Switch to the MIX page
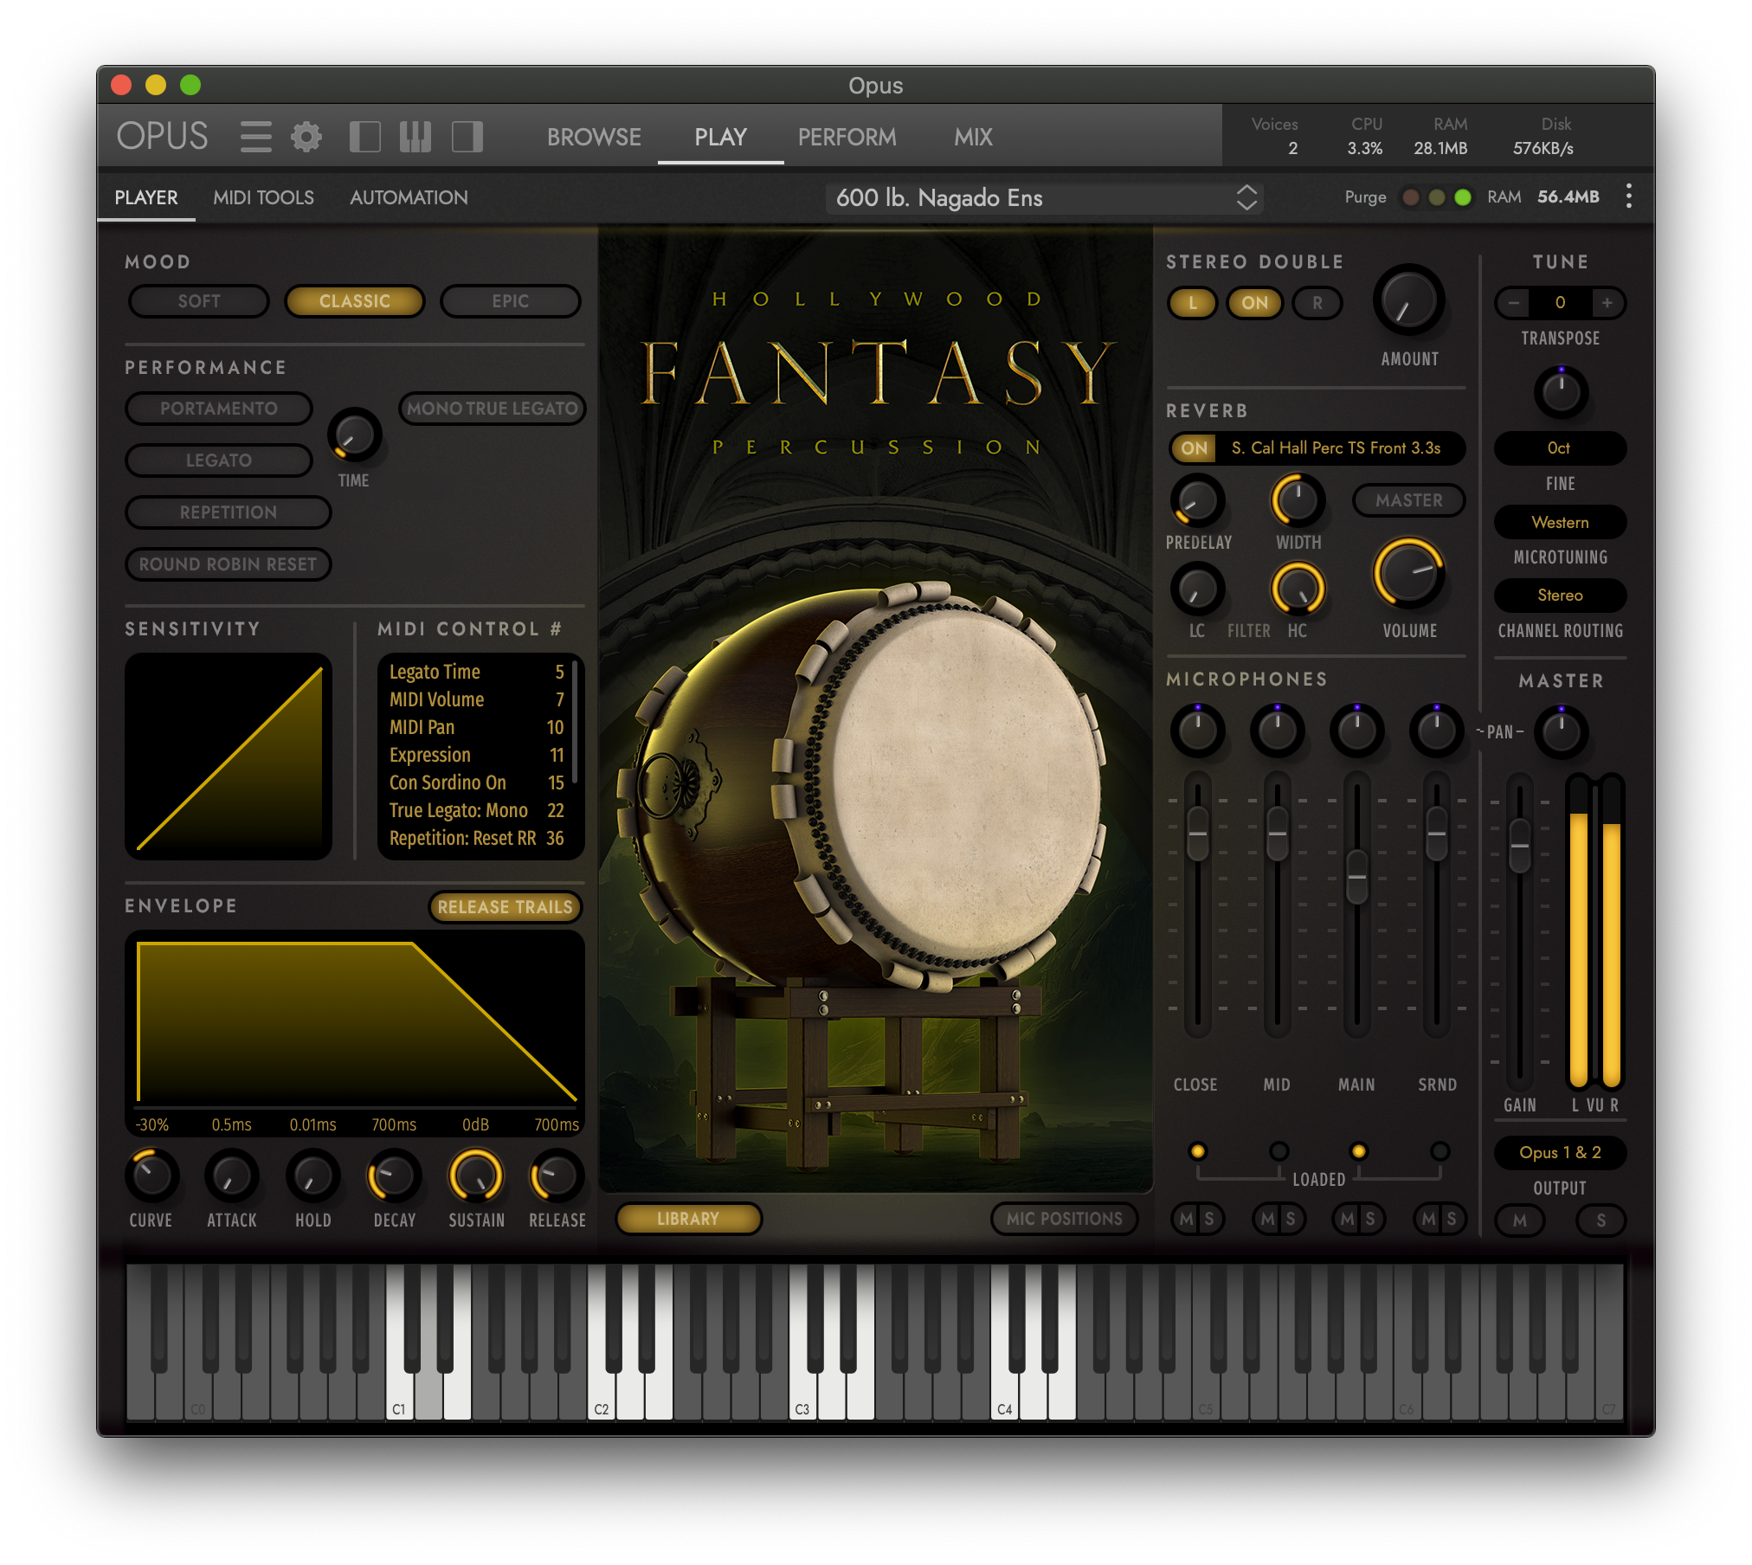Screen dimensions: 1752x1565 tap(973, 137)
